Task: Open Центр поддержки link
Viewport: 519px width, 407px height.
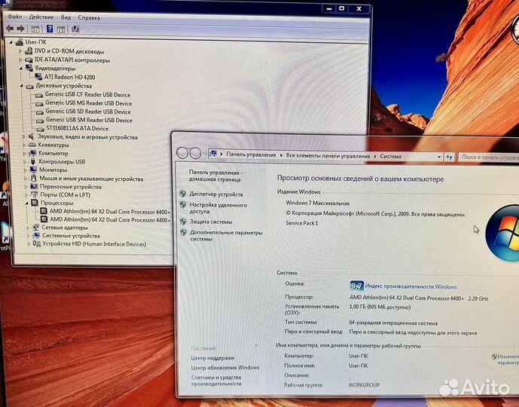Action: click(x=212, y=358)
